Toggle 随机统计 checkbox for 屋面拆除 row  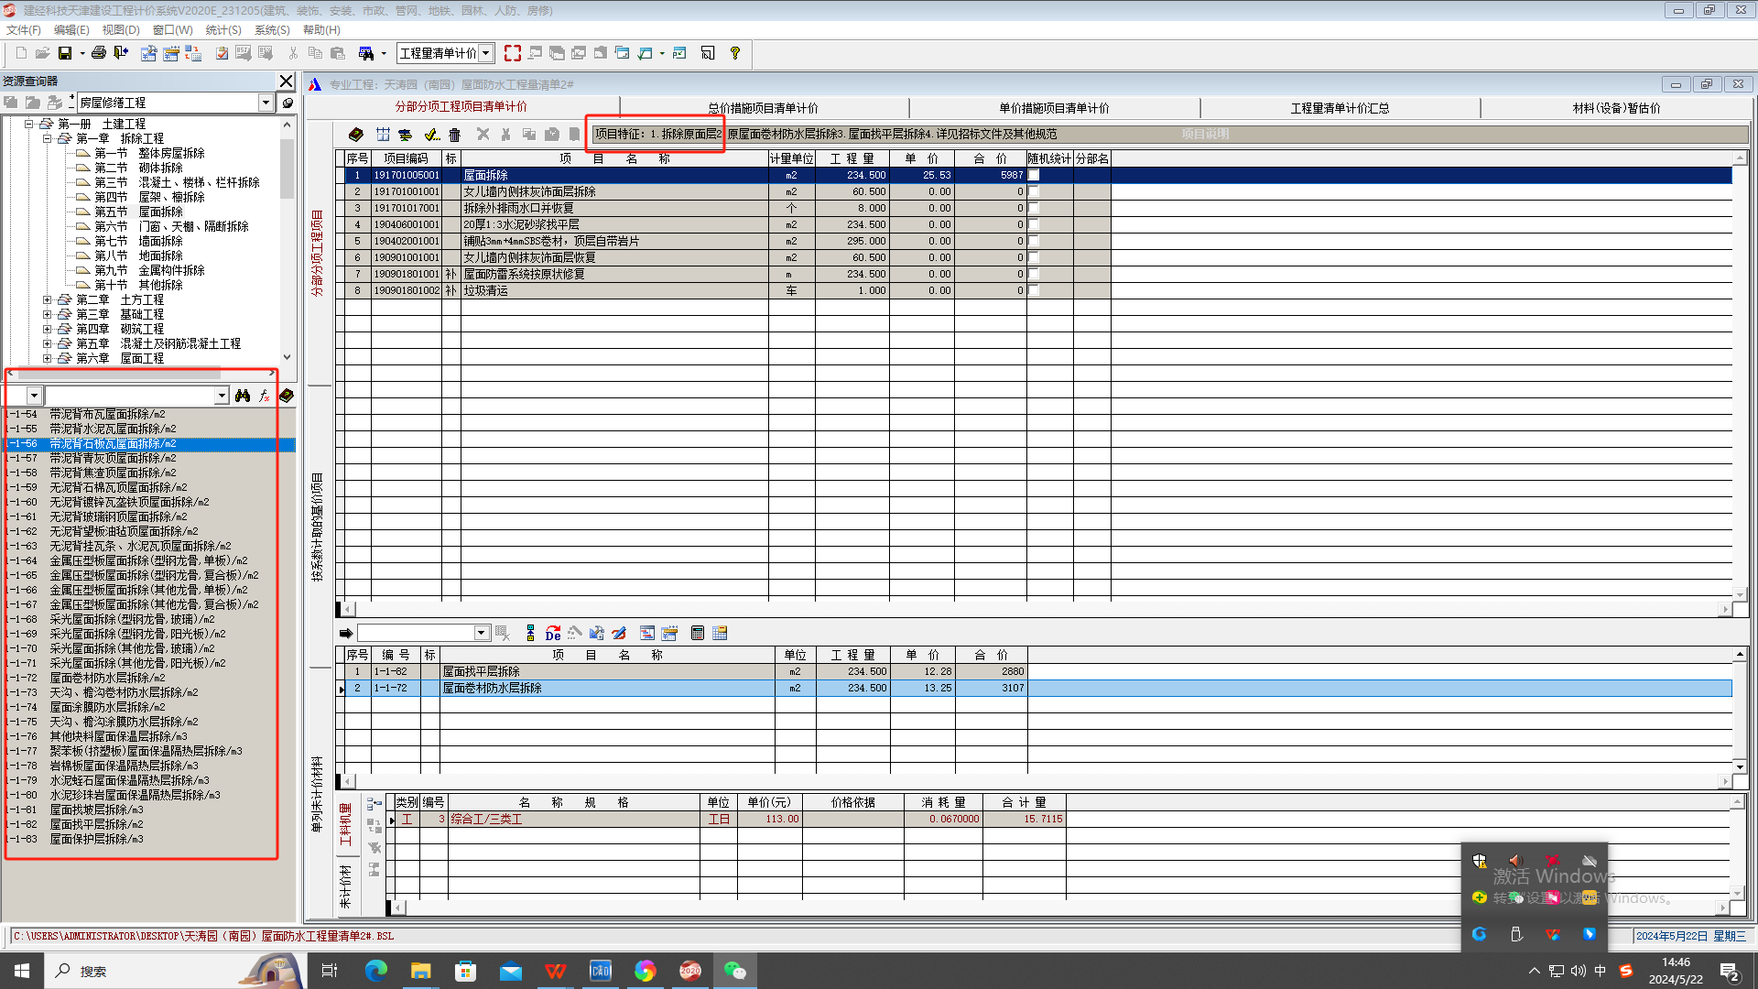[x=1034, y=175]
